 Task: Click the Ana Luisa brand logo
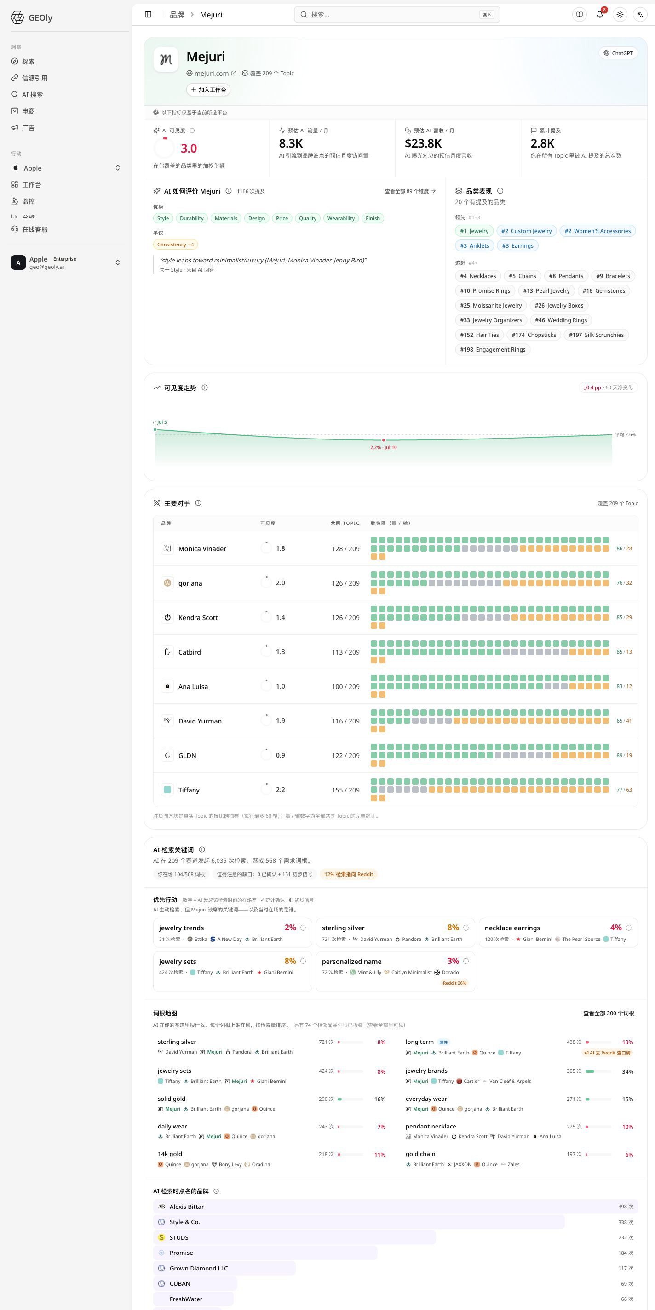(x=167, y=687)
